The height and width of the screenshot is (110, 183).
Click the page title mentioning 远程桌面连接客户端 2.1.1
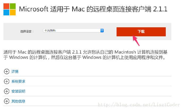click(x=93, y=9)
